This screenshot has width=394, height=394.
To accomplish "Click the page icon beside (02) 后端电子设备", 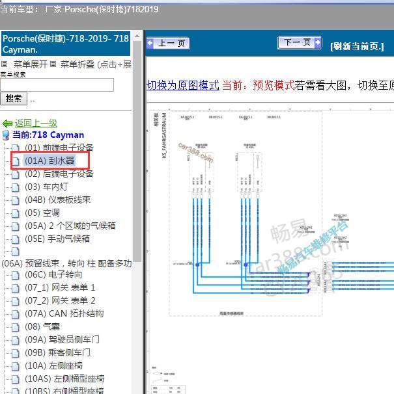I will coord(16,174).
